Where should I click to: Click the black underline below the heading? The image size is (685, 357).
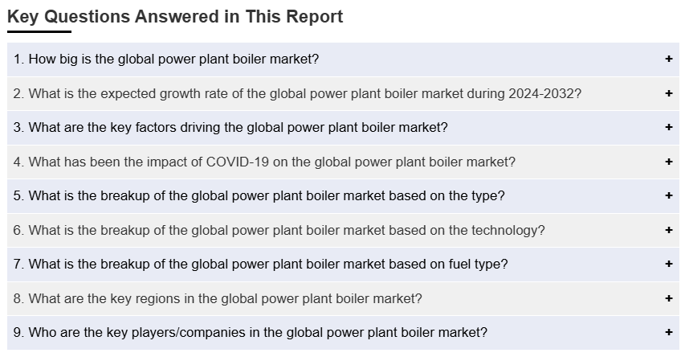[39, 31]
